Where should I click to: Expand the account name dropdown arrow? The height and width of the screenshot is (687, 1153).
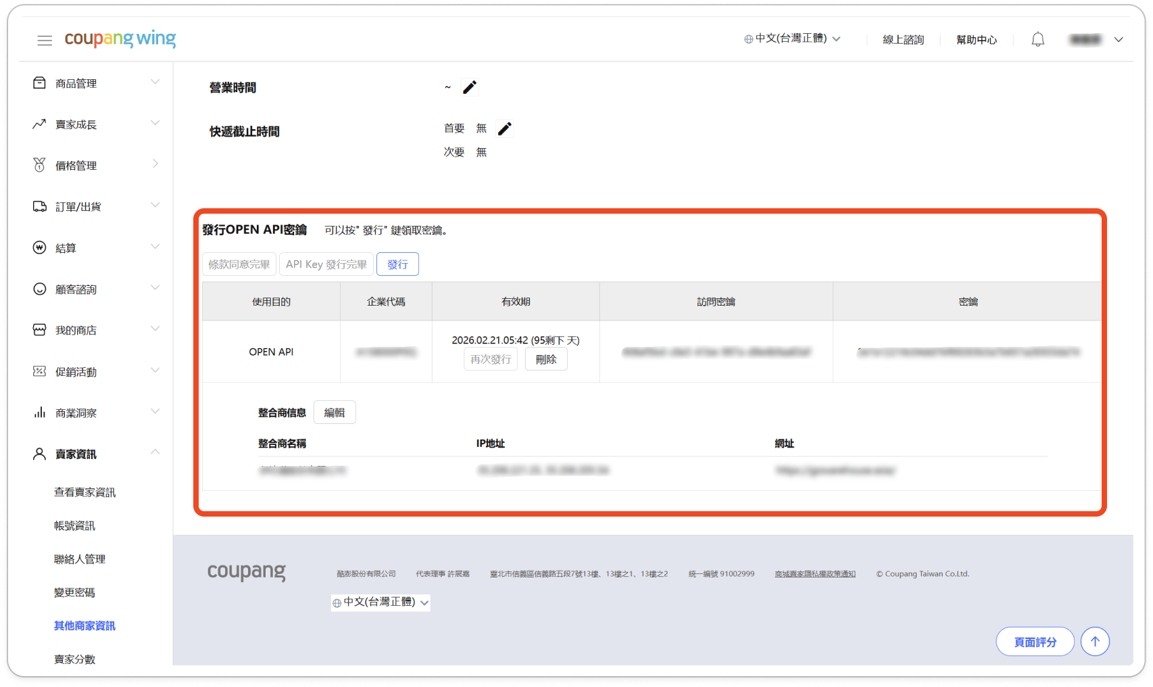click(x=1119, y=40)
